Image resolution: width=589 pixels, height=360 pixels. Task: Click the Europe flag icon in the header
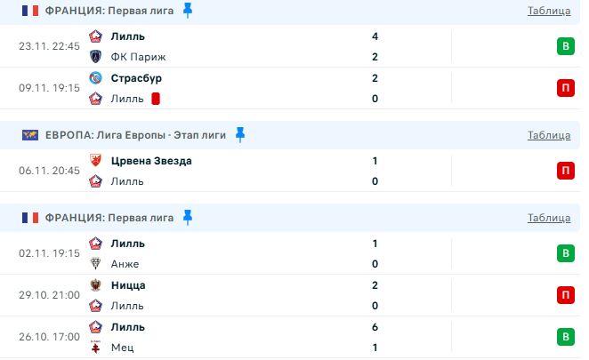coord(30,135)
